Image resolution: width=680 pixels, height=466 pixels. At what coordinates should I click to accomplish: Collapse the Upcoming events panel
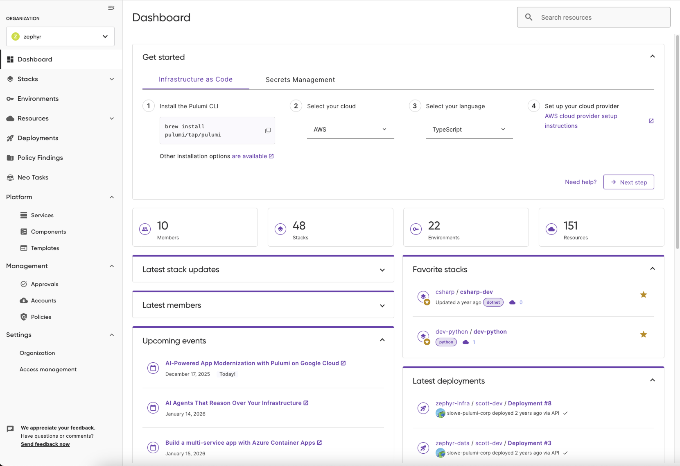pyautogui.click(x=382, y=340)
